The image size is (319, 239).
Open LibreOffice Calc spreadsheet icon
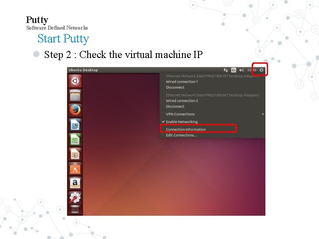coord(75,139)
